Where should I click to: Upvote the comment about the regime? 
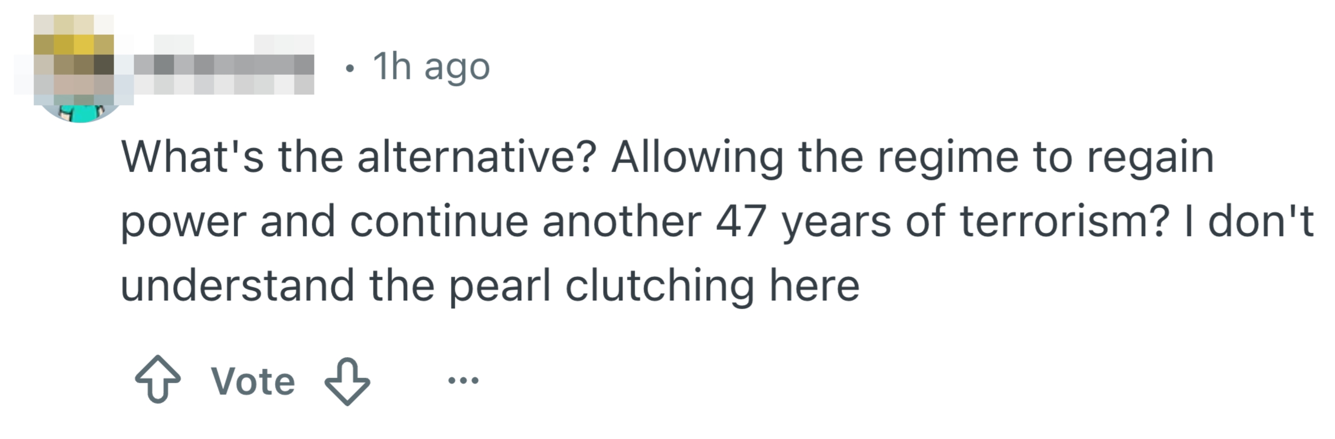[x=158, y=380]
